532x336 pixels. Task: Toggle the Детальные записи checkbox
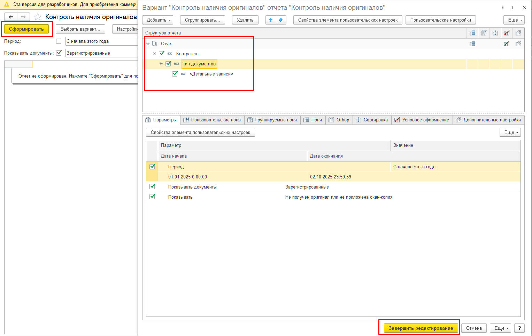tap(175, 74)
